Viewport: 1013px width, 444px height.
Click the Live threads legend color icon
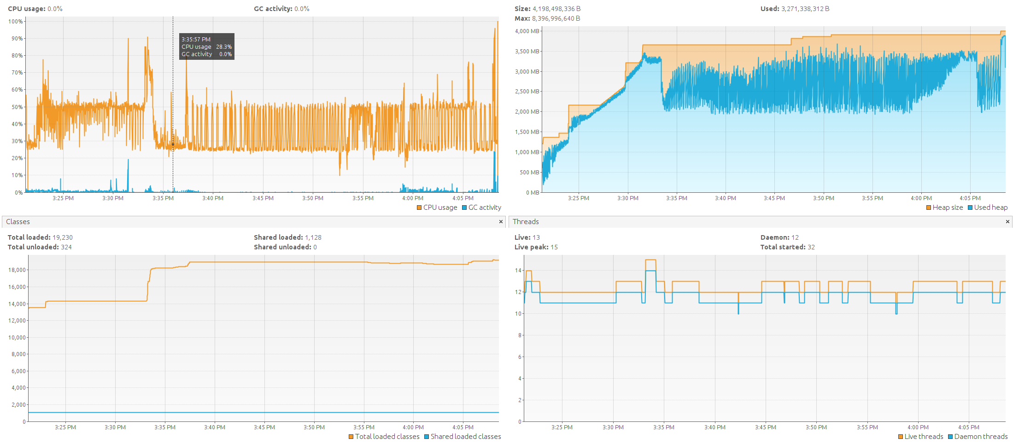point(901,436)
